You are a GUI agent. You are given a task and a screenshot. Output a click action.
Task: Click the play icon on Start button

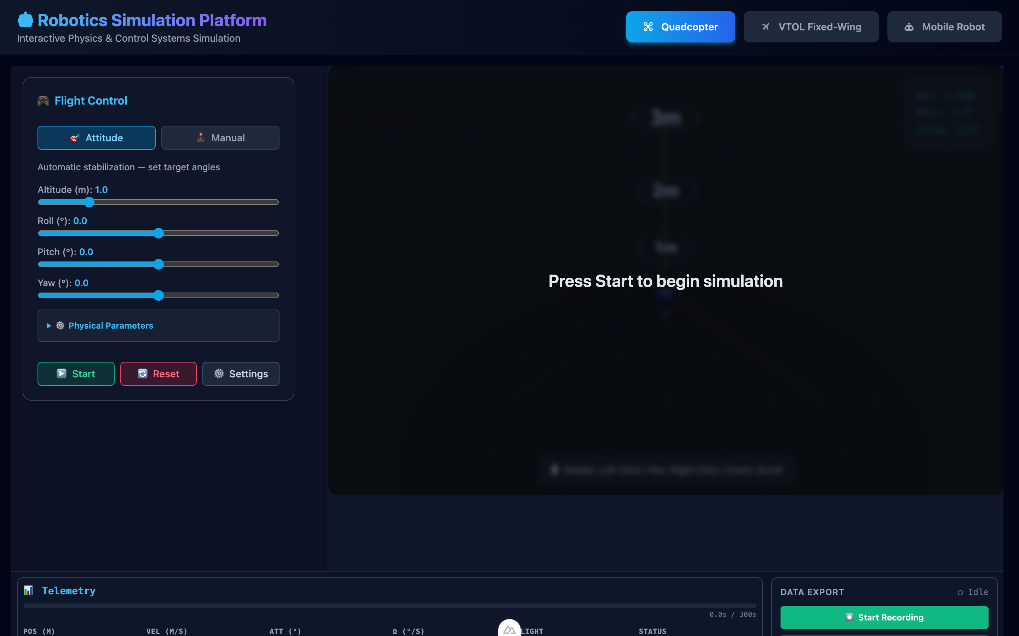[x=62, y=373]
